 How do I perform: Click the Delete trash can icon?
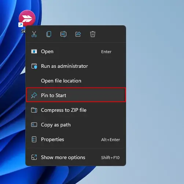click(93, 34)
